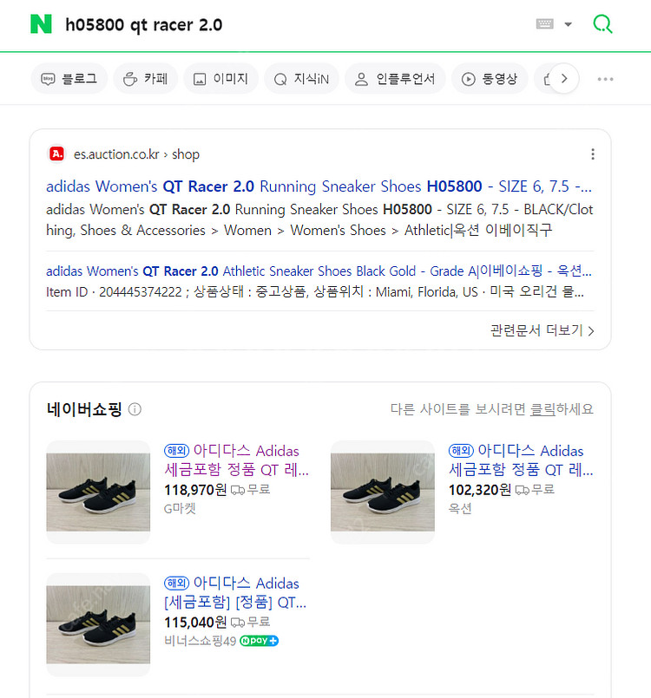Viewport: 651px width, 698px height.
Task: Open vertical three-dot menu on Auction result
Action: [x=593, y=154]
